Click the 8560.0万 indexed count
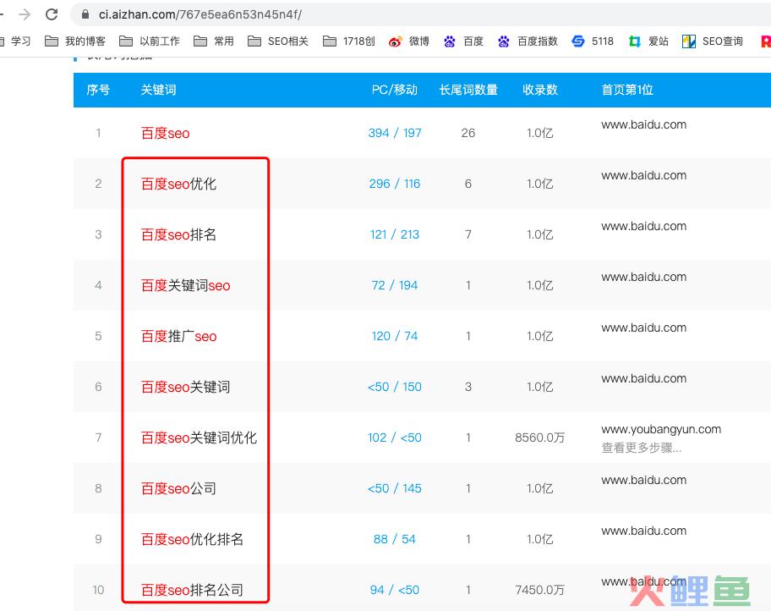This screenshot has height=611, width=771. point(540,438)
